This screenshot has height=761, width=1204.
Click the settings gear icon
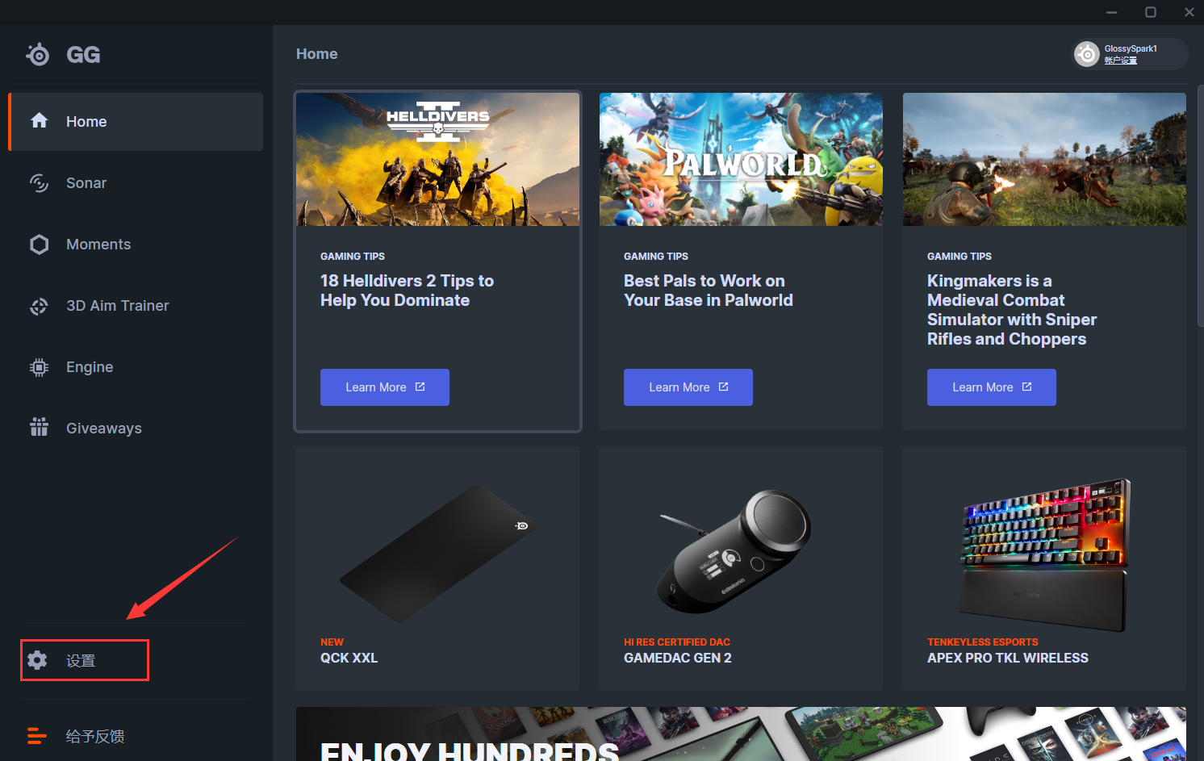[37, 660]
